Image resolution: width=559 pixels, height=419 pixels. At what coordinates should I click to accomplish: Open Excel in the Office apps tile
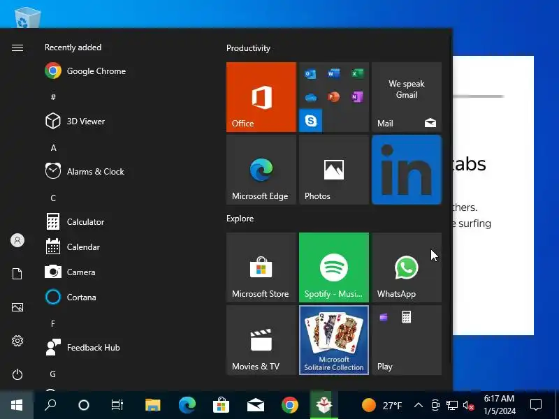click(357, 74)
